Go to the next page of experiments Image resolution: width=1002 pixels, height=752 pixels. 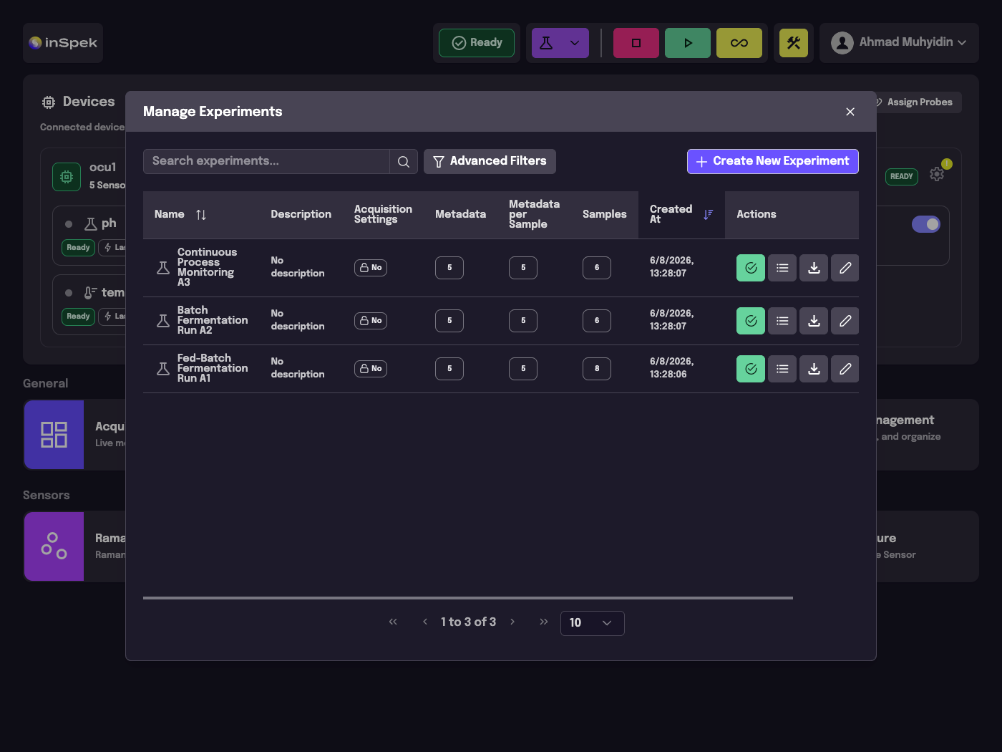[x=512, y=622]
